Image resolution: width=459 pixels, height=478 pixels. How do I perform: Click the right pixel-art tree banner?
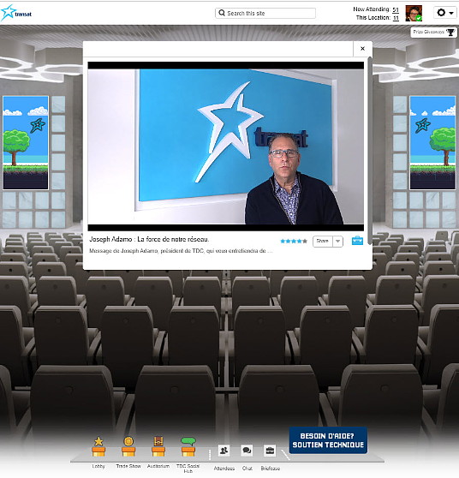pos(432,143)
